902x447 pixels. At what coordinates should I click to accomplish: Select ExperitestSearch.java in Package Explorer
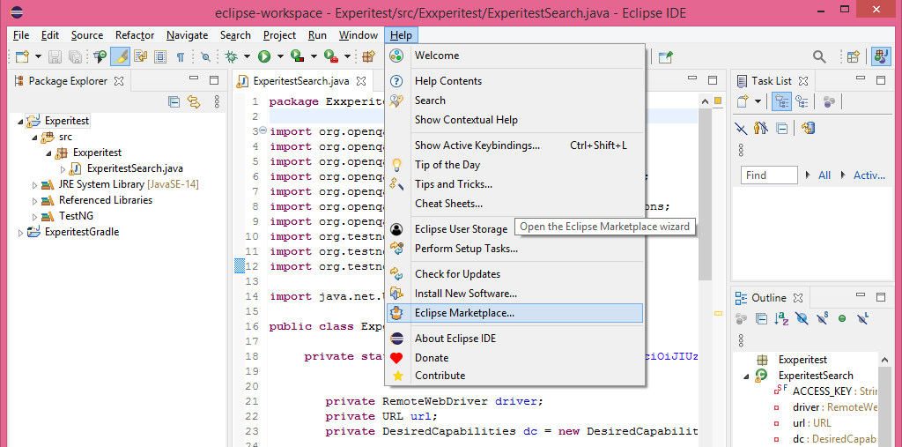(135, 168)
